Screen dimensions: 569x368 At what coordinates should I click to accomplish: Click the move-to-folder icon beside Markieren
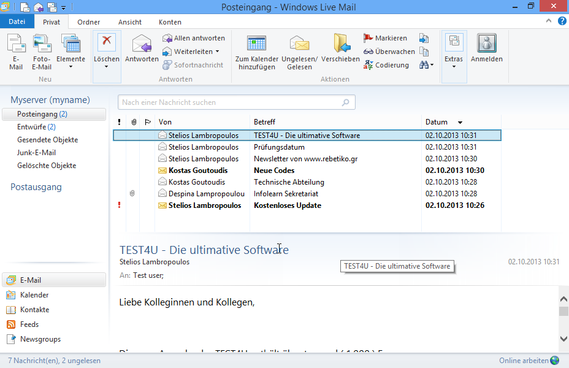point(424,38)
